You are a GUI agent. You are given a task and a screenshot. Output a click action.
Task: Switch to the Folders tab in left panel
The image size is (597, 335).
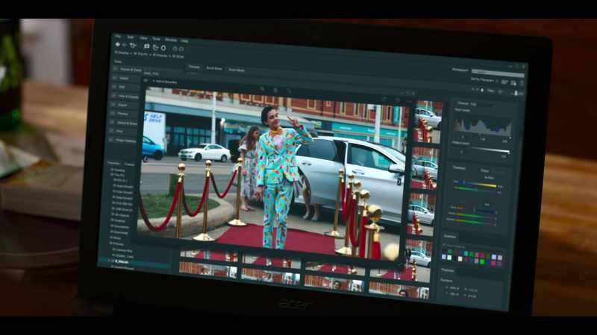coord(130,165)
